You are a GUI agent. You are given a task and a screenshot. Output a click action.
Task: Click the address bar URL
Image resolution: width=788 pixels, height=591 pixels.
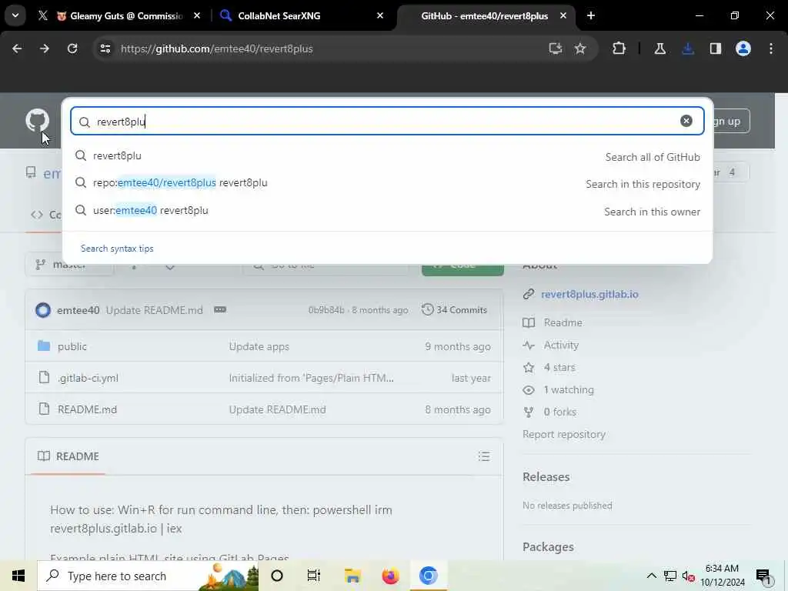tap(216, 48)
